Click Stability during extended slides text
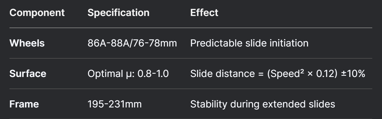The width and height of the screenshot is (382, 119). pyautogui.click(x=263, y=104)
